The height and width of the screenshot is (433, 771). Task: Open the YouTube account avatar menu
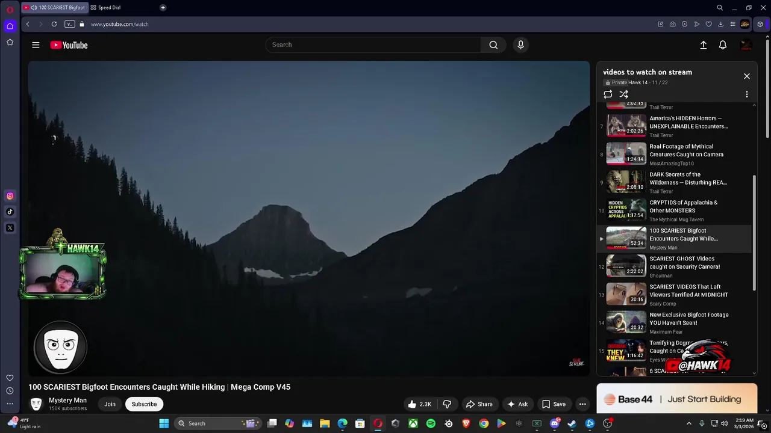pos(746,45)
